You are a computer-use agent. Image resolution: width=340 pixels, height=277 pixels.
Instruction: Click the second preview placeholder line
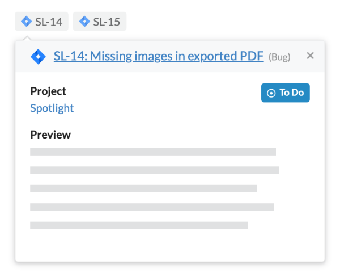[x=154, y=170]
